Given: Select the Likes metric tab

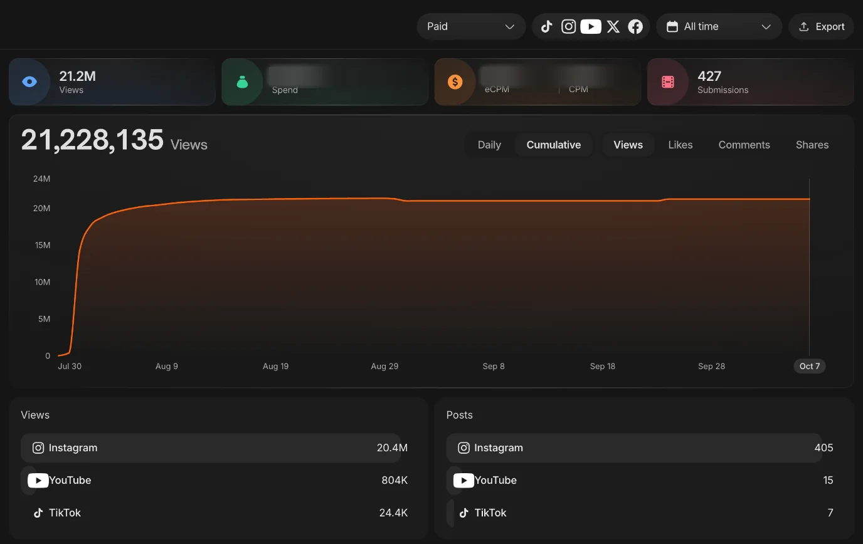Looking at the screenshot, I should tap(680, 145).
